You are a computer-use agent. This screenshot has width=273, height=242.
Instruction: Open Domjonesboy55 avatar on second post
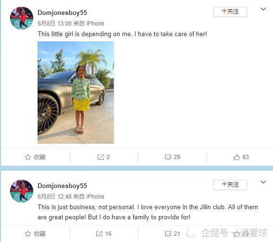(x=22, y=191)
